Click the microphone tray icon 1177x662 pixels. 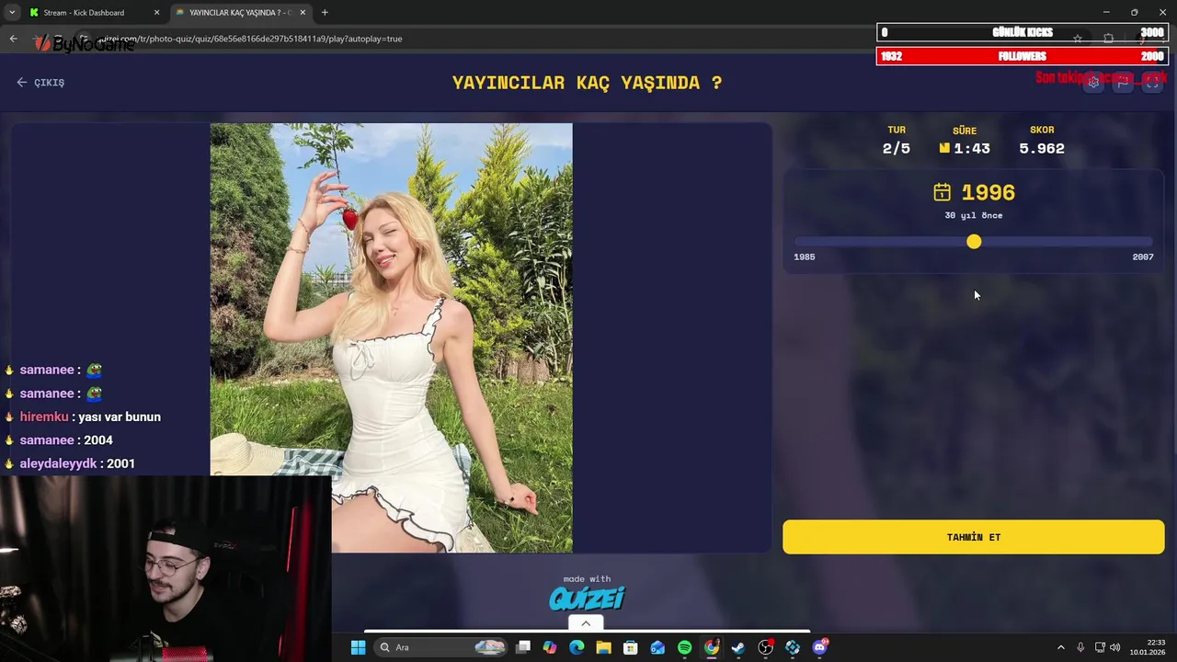(x=1080, y=647)
